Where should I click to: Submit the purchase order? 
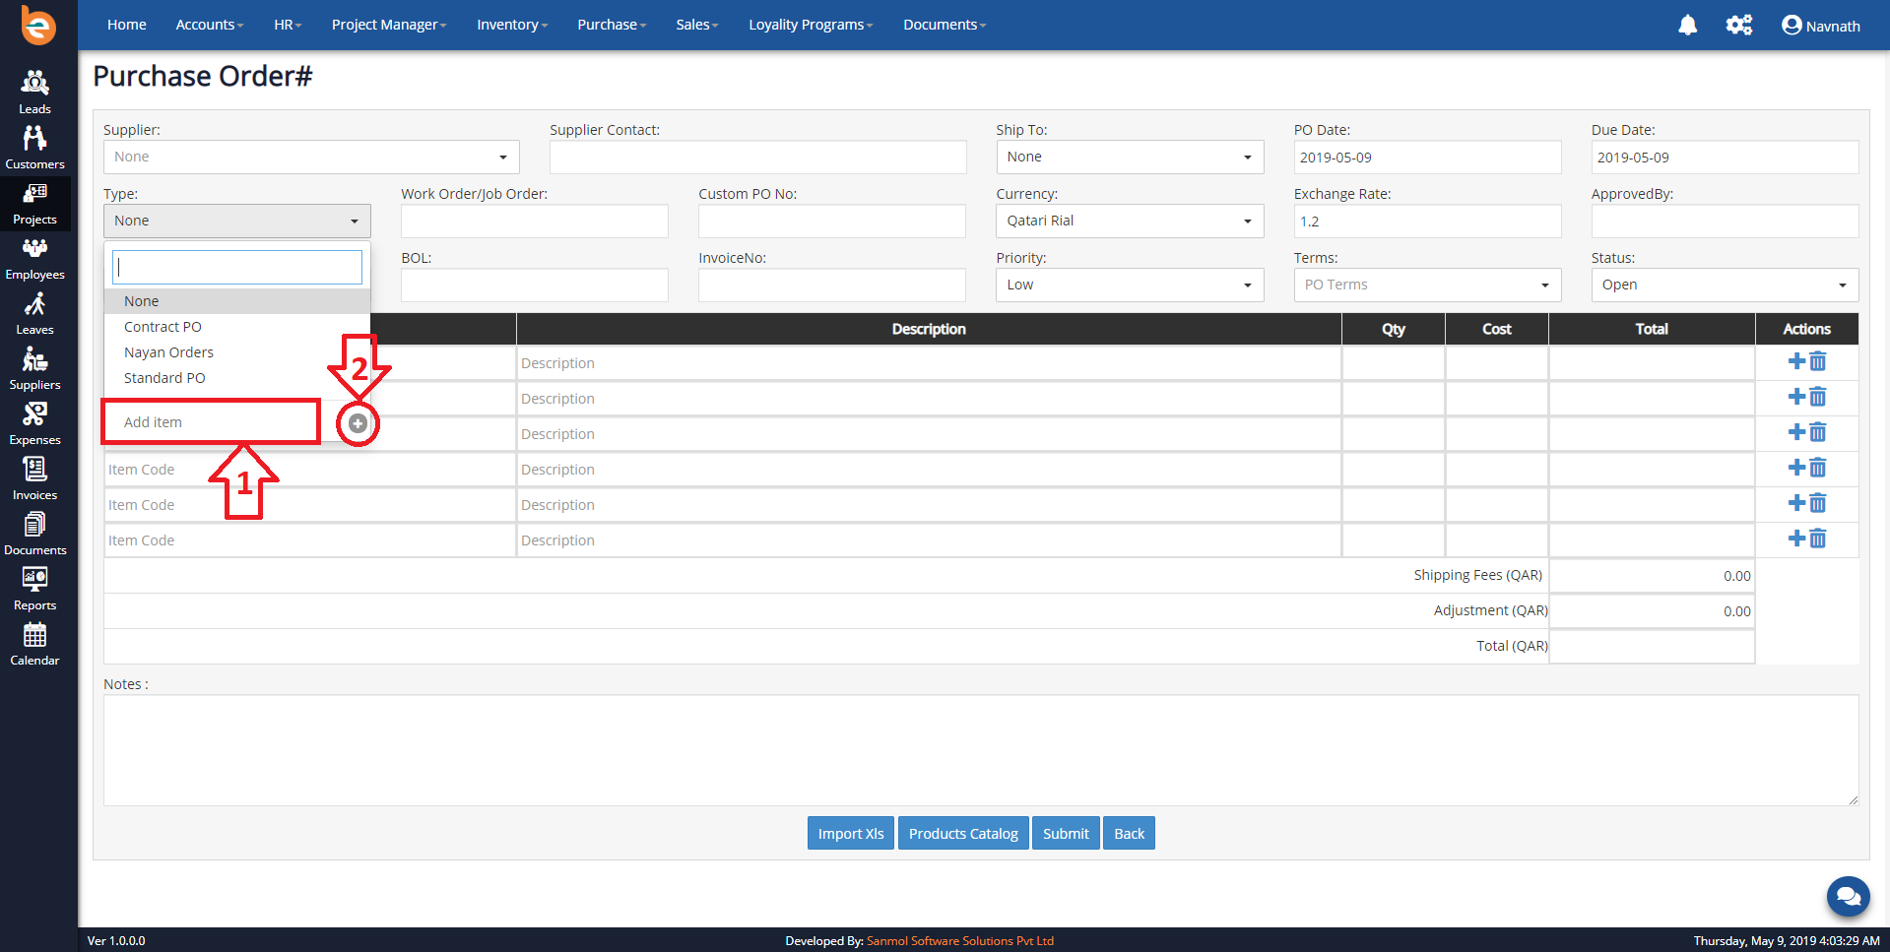pyautogui.click(x=1066, y=834)
